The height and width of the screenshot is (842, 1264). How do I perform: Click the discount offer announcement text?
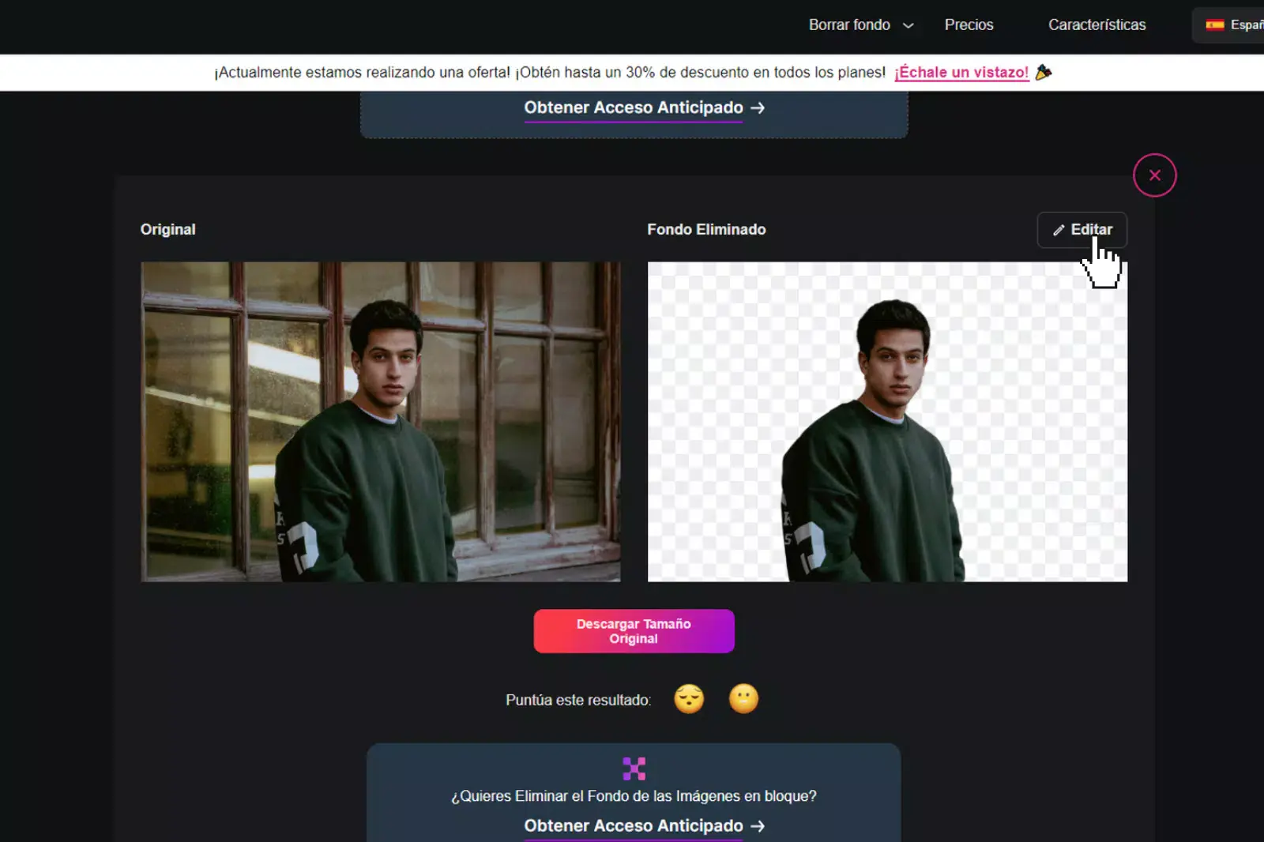pyautogui.click(x=550, y=73)
